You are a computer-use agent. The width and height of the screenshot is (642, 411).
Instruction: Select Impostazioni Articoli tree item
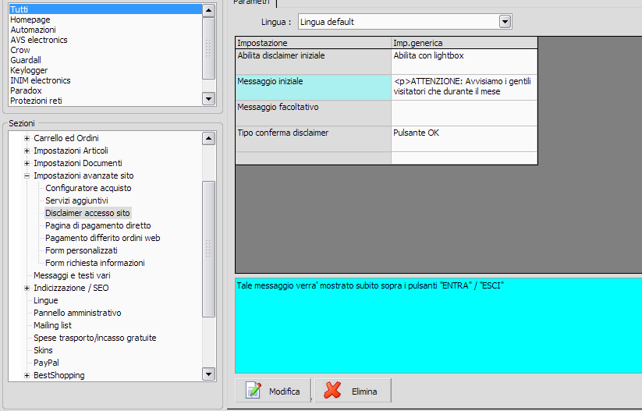(71, 151)
